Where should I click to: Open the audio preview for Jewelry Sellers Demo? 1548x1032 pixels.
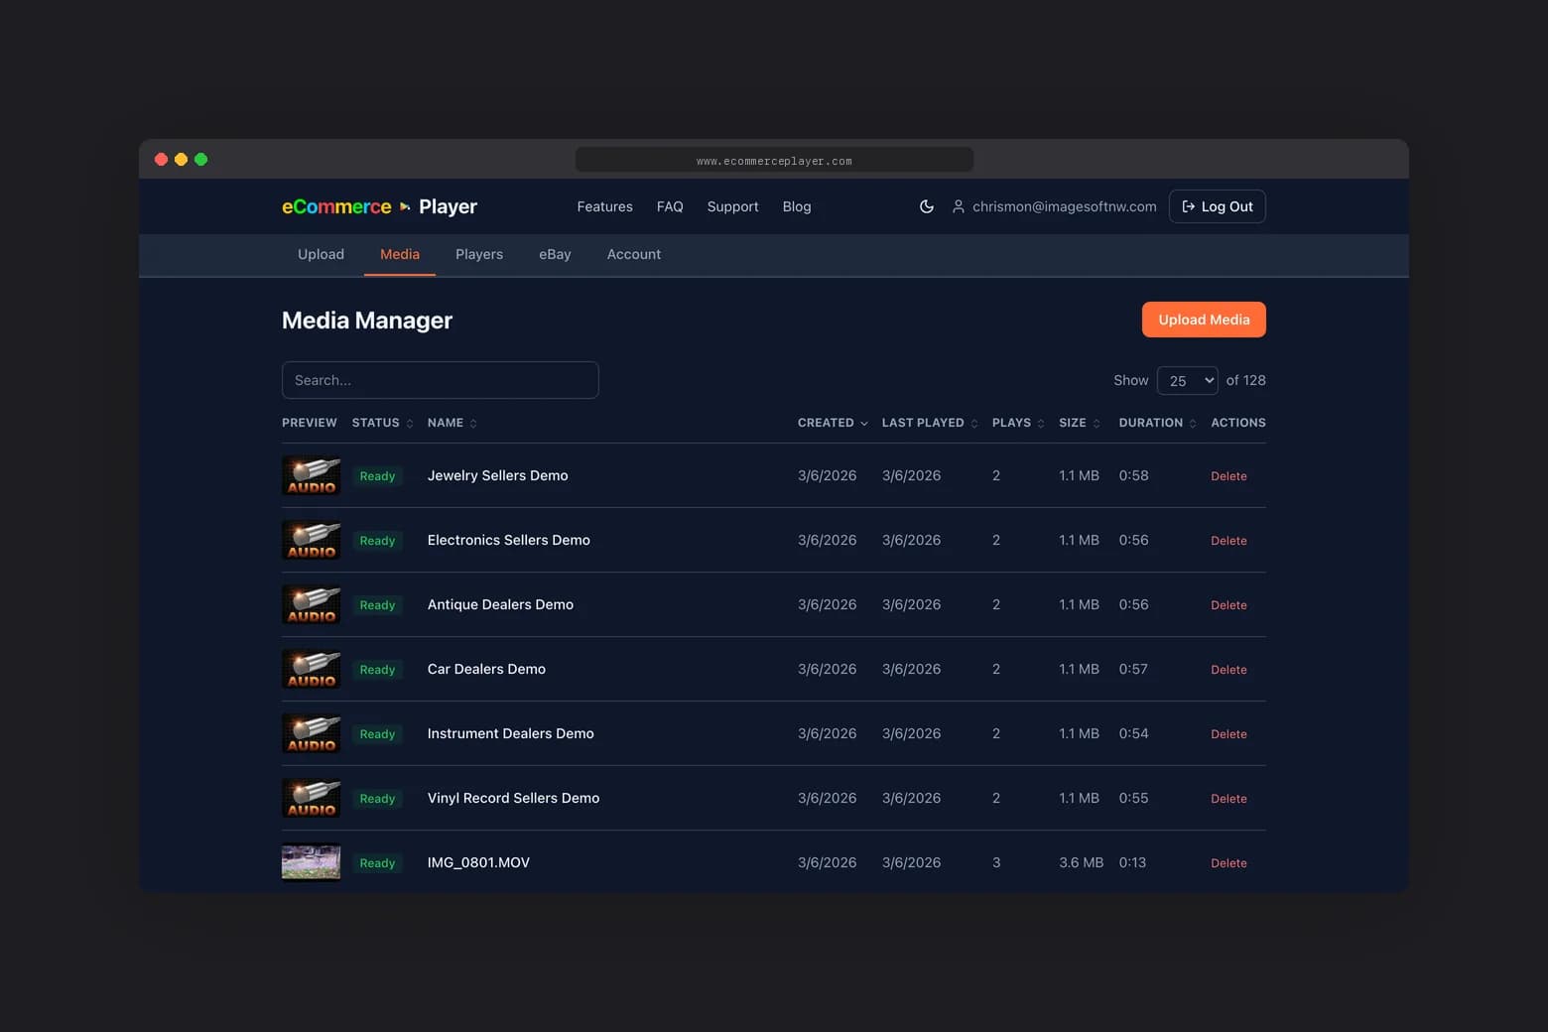311,475
